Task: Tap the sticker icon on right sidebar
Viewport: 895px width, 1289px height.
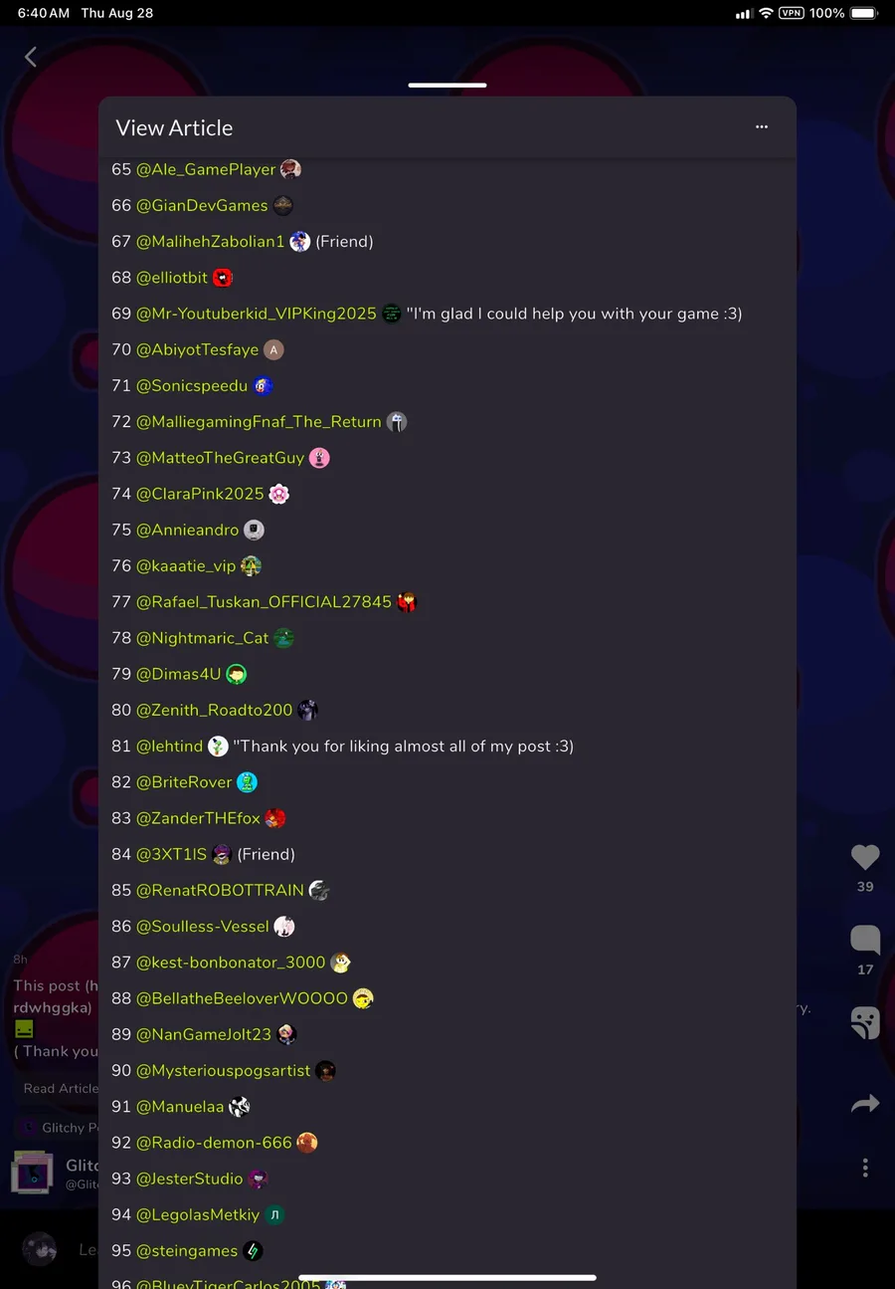Action: click(865, 1022)
